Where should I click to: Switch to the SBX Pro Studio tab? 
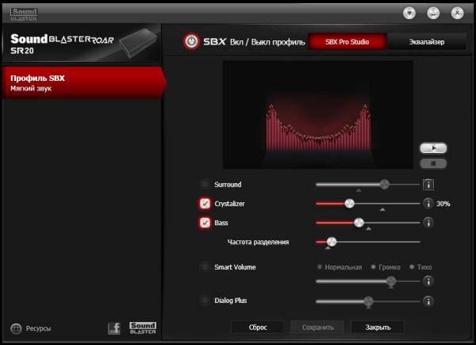pos(347,42)
